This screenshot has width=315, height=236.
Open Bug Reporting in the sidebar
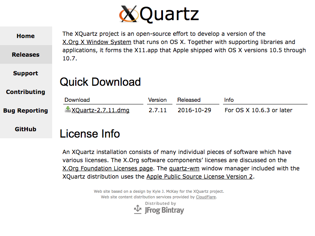26,111
